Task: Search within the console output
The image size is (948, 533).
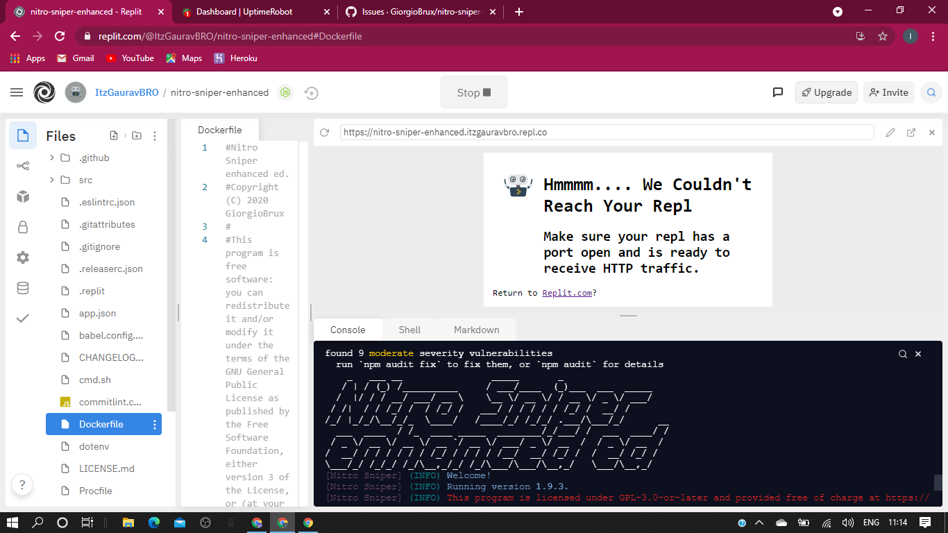Action: click(903, 354)
